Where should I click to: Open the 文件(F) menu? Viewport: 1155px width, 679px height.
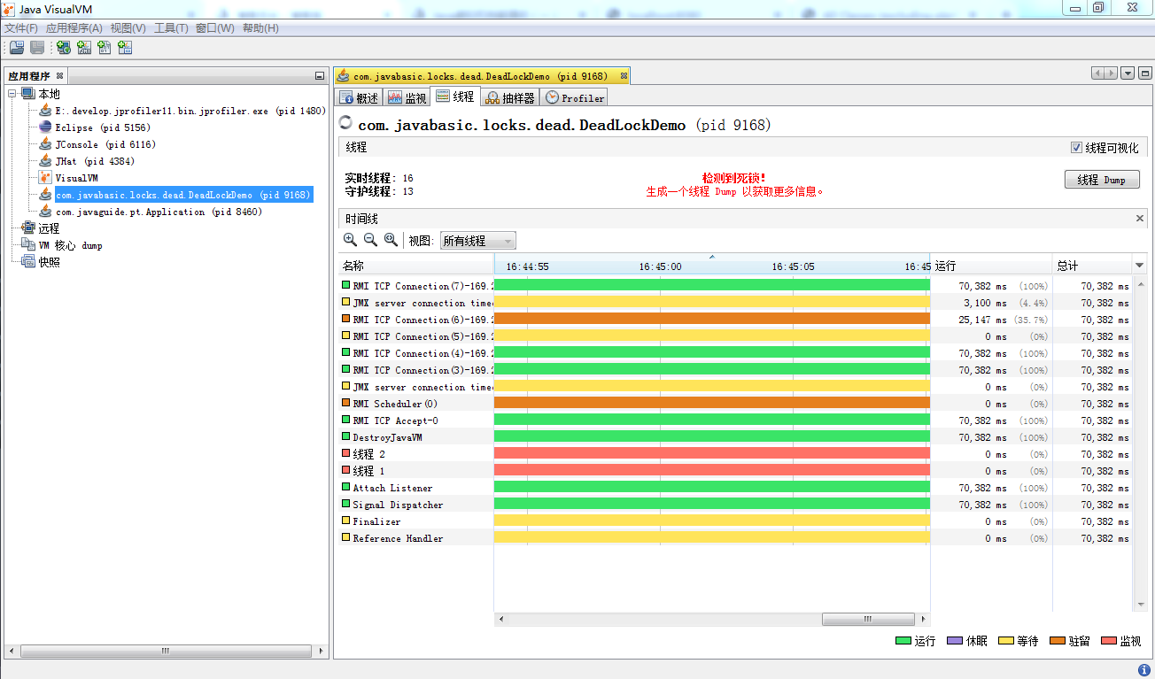pos(21,28)
